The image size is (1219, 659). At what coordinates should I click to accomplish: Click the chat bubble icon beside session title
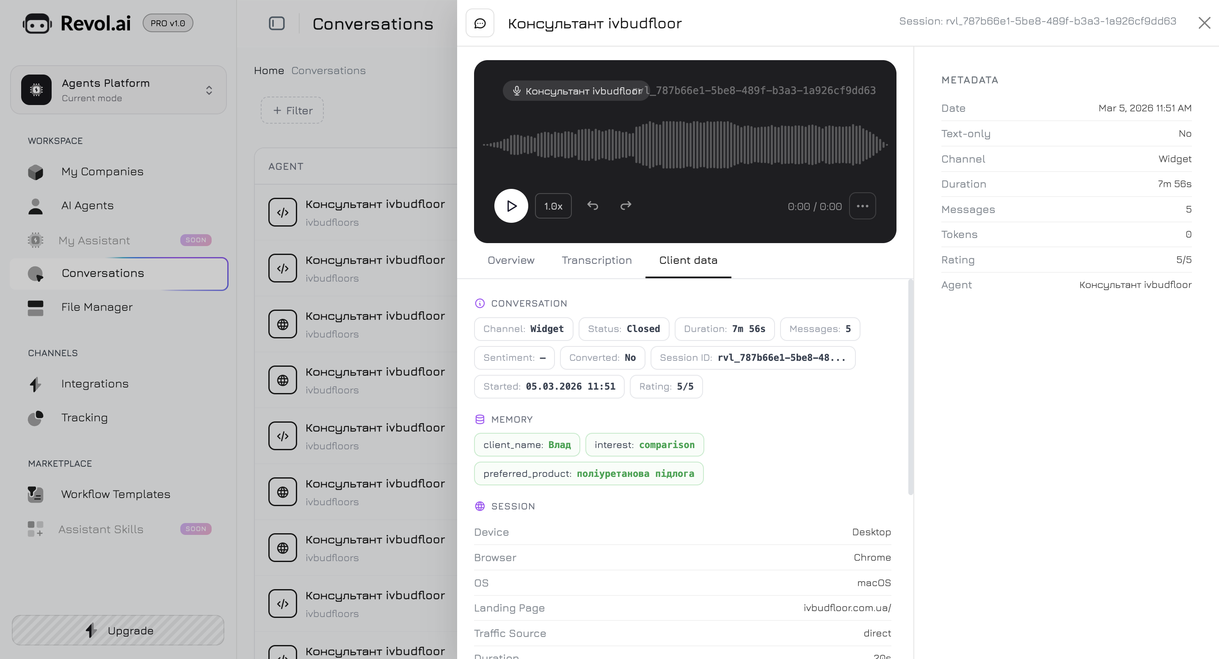click(480, 23)
